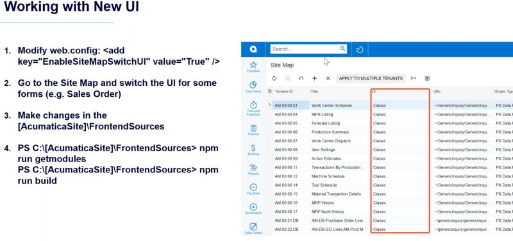Image resolution: width=513 pixels, height=241 pixels.
Task: Open Projects in the sidebar
Action: 253,169
